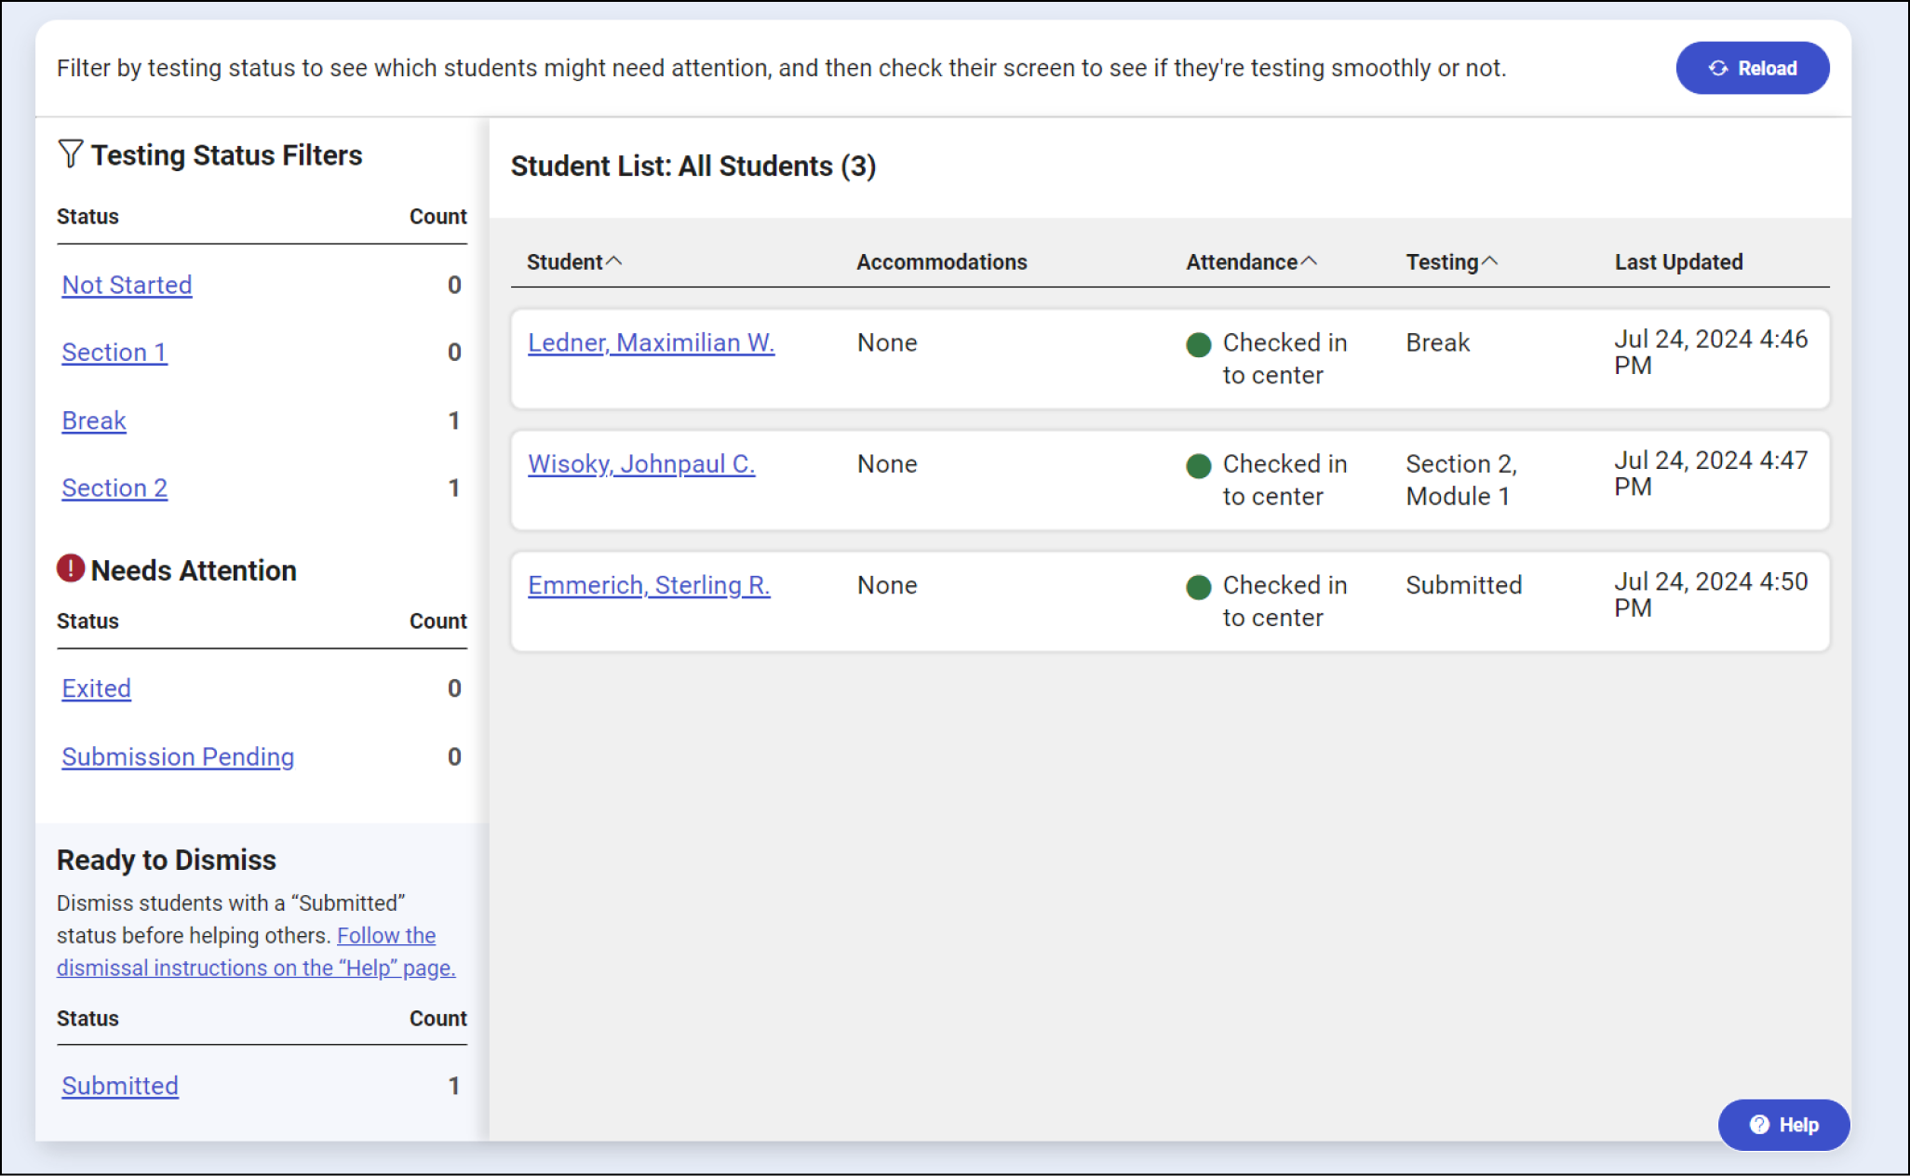Click 'Jul 24, 2024 4:47 PM' timestamp
This screenshot has width=1910, height=1176.
[1711, 473]
